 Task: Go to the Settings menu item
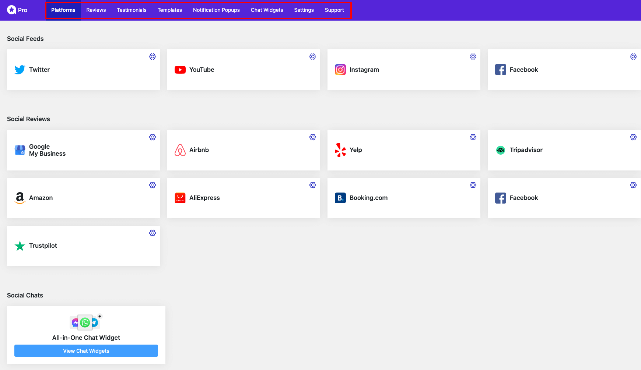(x=304, y=10)
